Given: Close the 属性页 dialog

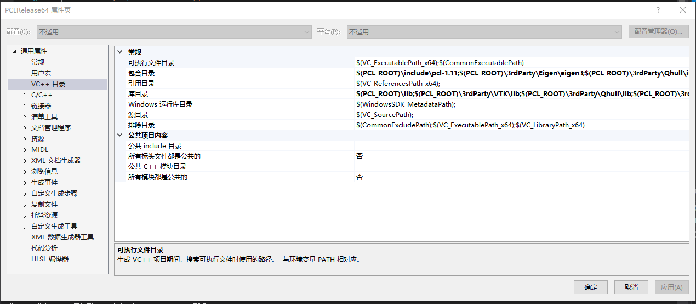Looking at the screenshot, I should (x=683, y=10).
